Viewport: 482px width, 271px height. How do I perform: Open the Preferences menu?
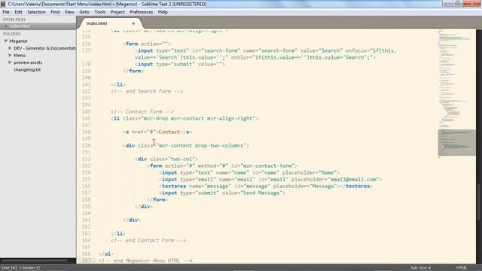[x=141, y=12]
